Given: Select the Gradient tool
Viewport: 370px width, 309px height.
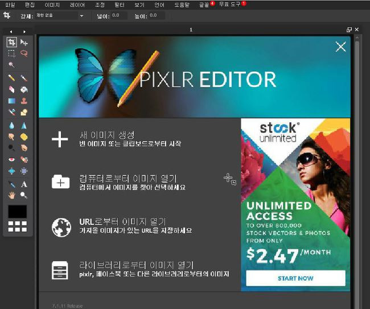Looking at the screenshot, I should 11,101.
